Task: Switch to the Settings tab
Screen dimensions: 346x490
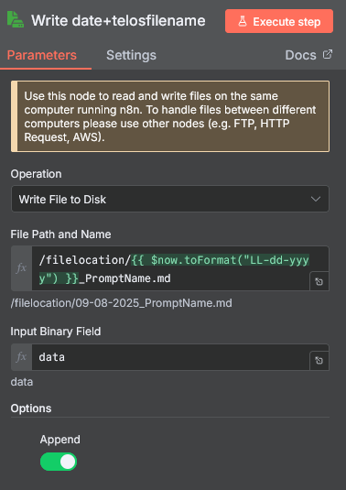Action: click(131, 55)
